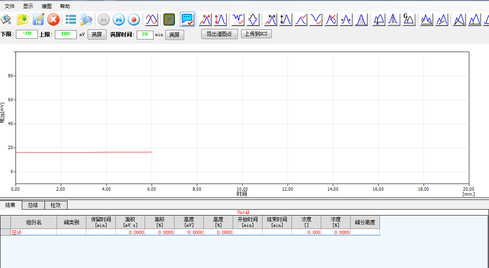Click the 导出谱图点 button
Screen dimensions: 489x268
click(x=219, y=34)
